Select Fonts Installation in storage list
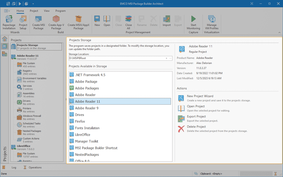 pos(120,128)
